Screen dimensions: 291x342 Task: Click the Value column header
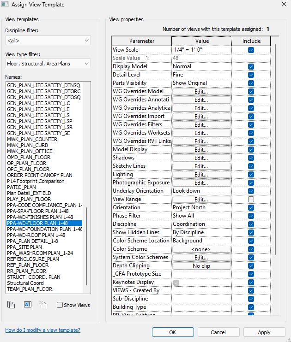202,41
